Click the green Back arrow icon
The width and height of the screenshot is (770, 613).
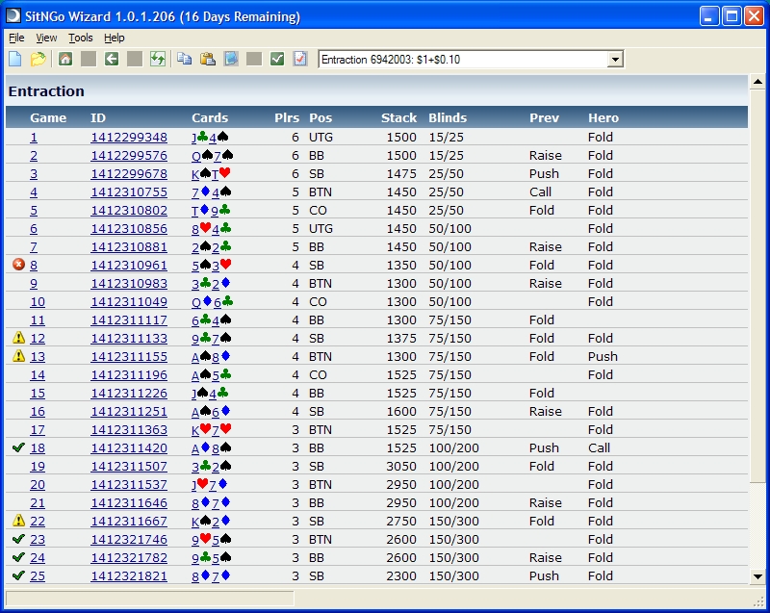pyautogui.click(x=112, y=60)
